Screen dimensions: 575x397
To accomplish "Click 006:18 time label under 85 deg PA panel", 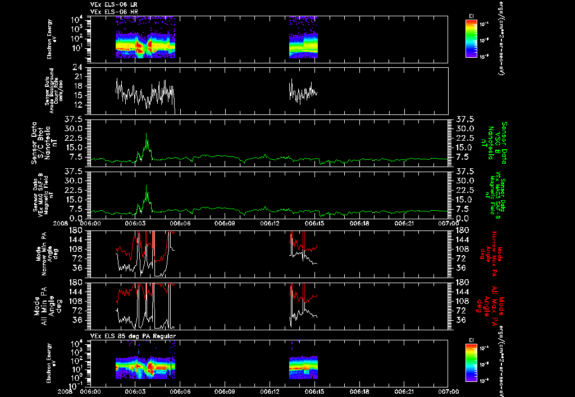I will point(359,391).
